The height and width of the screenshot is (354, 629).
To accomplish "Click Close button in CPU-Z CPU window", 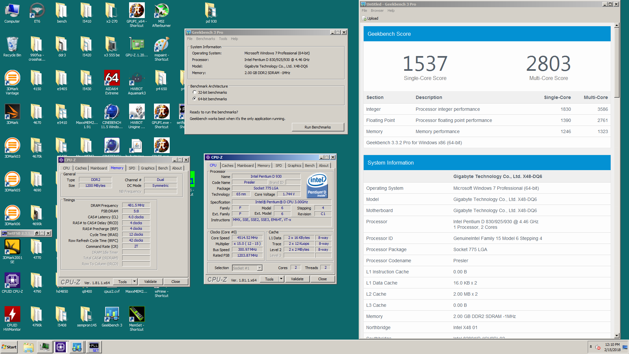I will [322, 279].
